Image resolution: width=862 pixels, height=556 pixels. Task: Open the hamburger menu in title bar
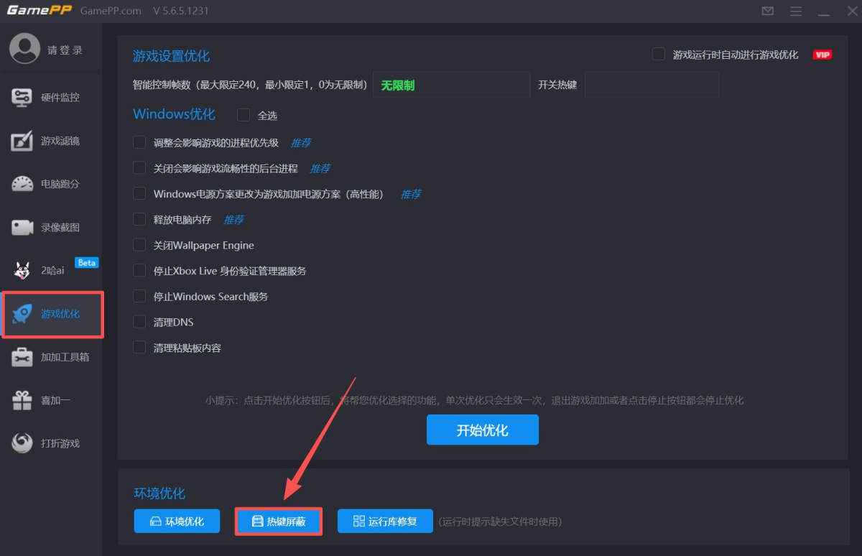[796, 11]
